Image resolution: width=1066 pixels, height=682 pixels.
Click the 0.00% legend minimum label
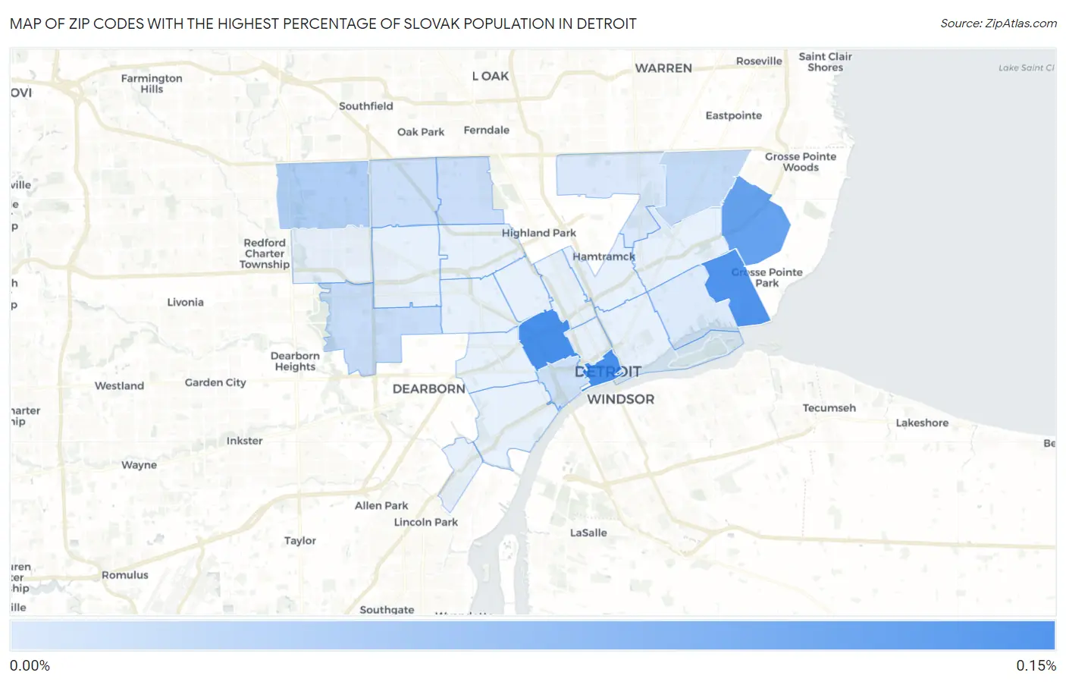tap(30, 666)
